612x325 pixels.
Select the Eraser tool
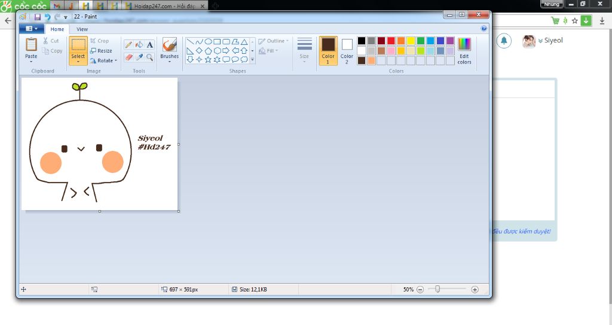point(128,57)
